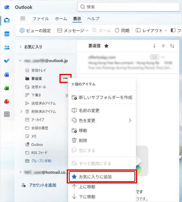This screenshot has height=202, width=182.
Task: Open the Mail app in sidebar
Action: pyautogui.click(x=7, y=20)
